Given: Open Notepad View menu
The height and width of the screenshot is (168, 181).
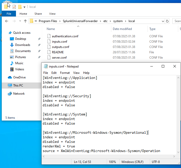Looking at the screenshot, I should (76, 73).
